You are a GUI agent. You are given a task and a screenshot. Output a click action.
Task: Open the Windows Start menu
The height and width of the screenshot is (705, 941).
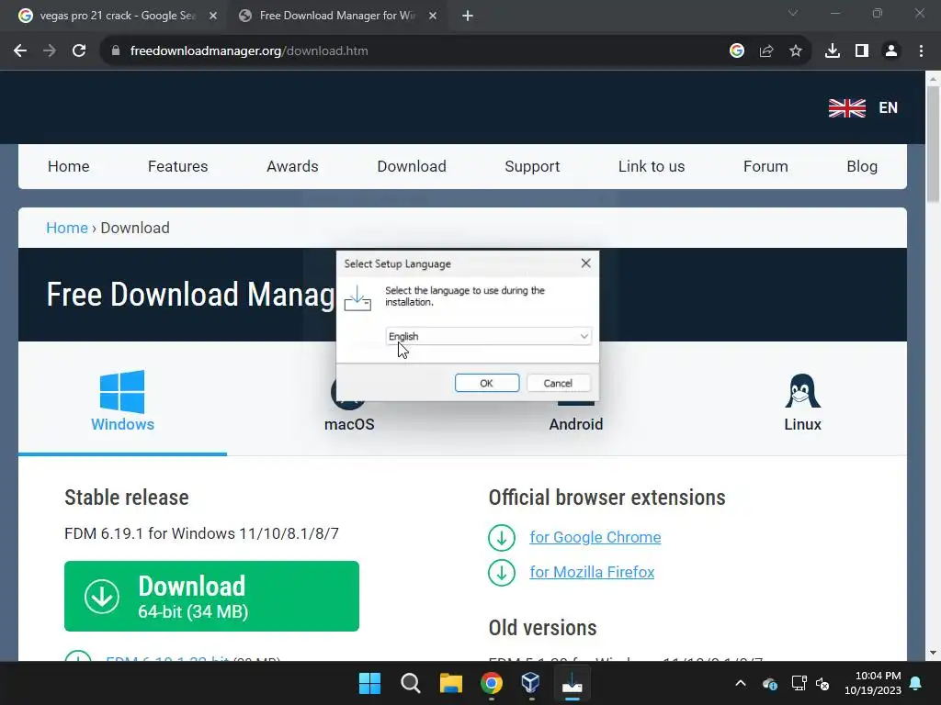click(x=369, y=683)
